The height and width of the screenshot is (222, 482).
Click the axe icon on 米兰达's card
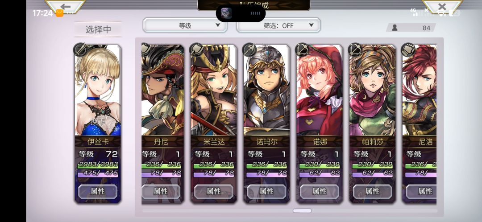(196, 49)
